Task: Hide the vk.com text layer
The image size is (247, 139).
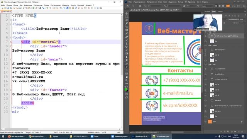Action: coord(205,69)
